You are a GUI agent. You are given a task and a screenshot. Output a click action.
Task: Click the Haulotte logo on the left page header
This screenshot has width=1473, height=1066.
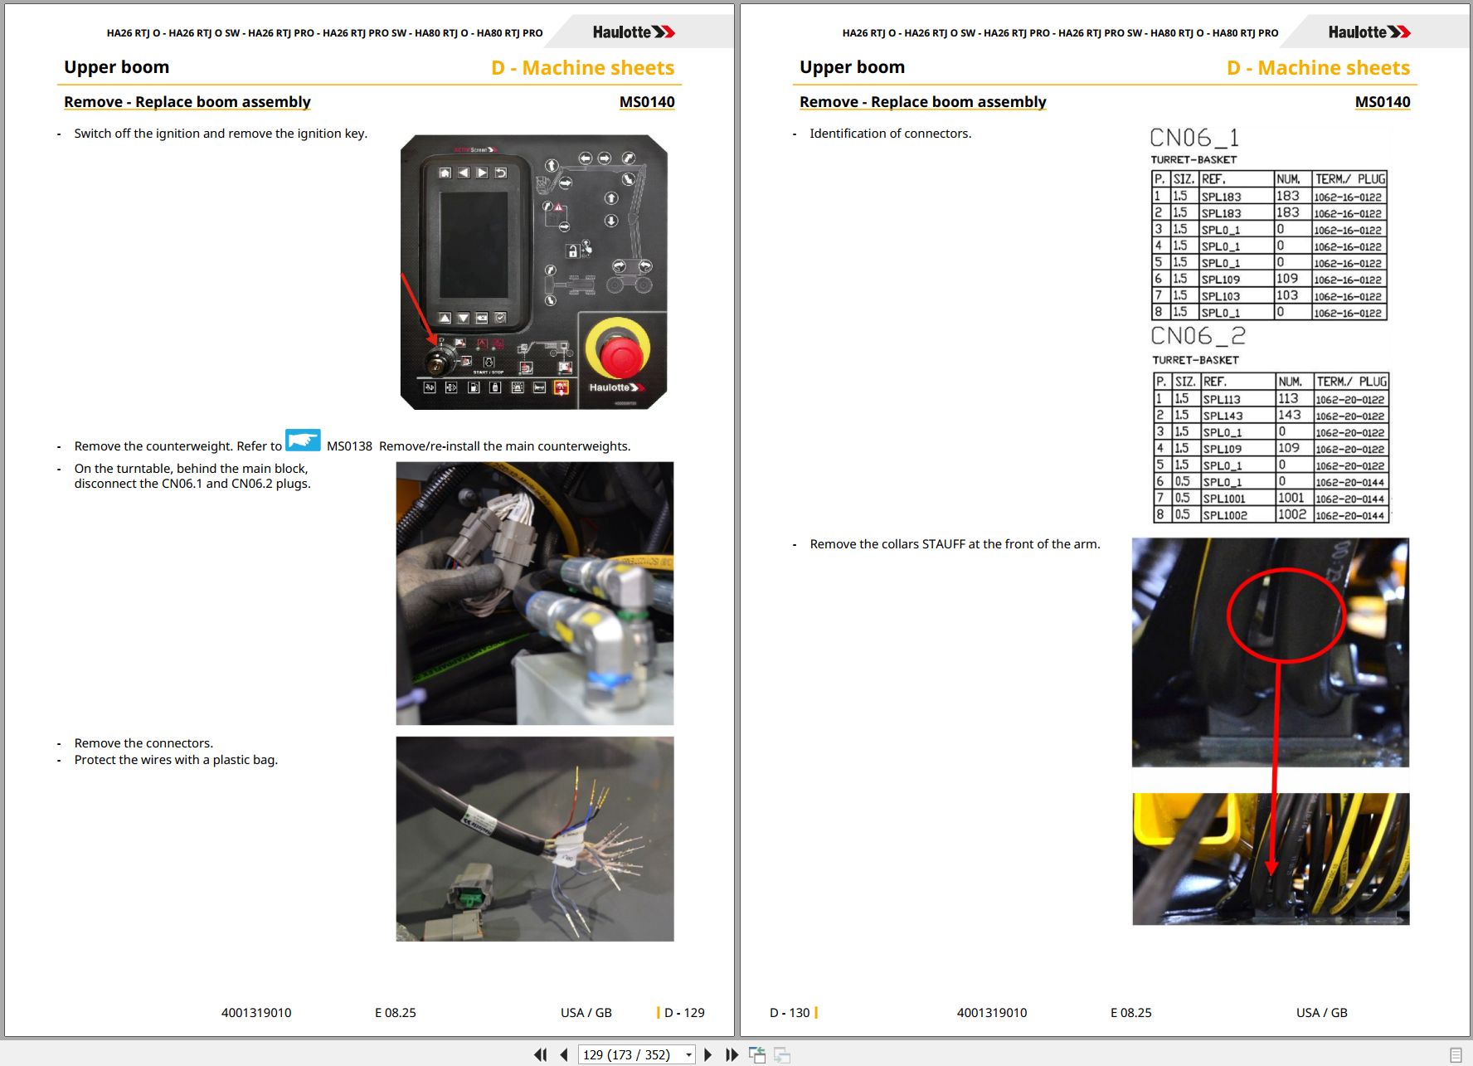point(634,32)
